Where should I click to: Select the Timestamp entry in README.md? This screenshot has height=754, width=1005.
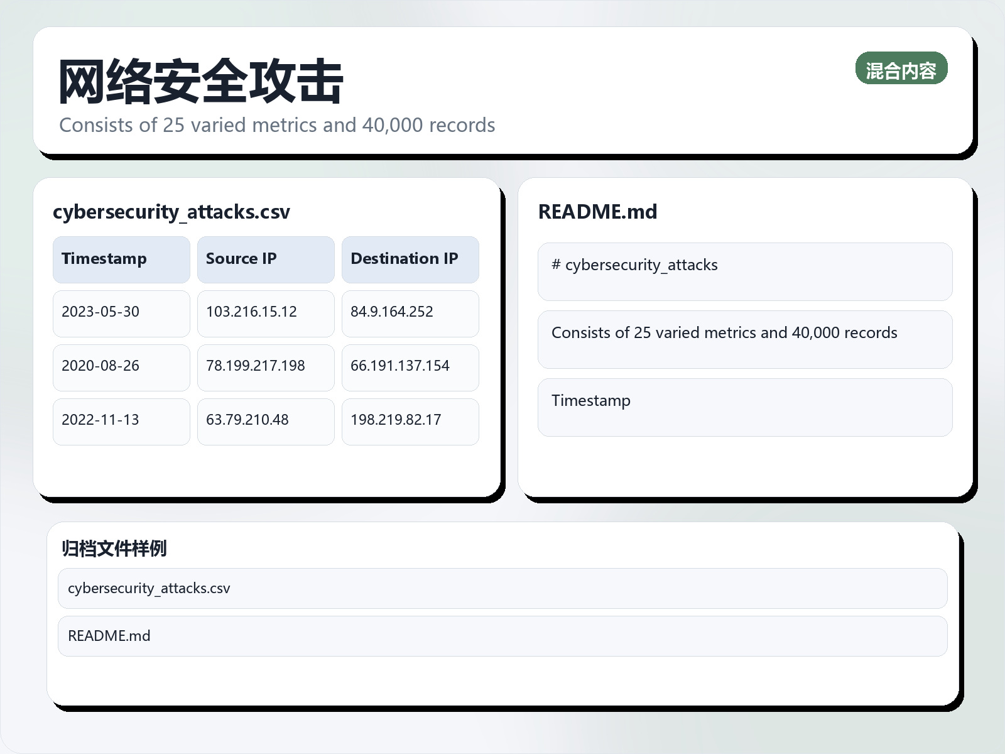click(x=744, y=407)
